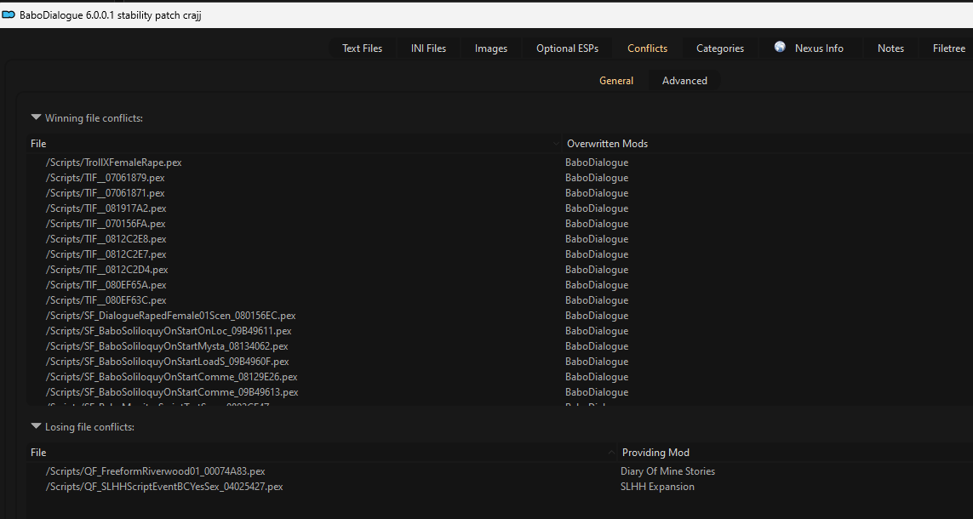Select /Scripts/TIF__081917A2.pex file
The height and width of the screenshot is (519, 973).
pos(106,208)
